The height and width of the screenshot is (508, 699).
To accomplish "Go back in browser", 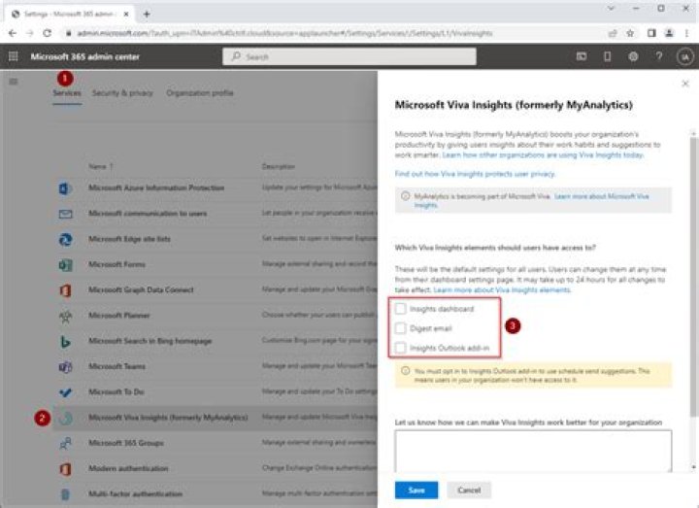I will click(12, 33).
